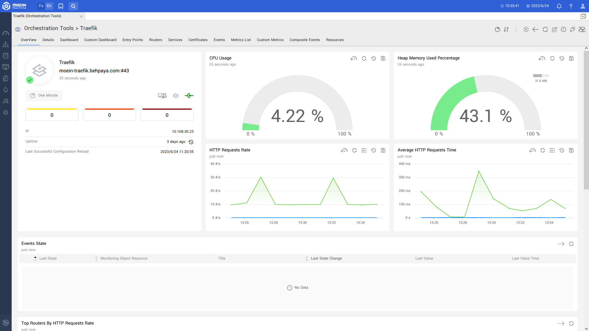589x331 pixels.
Task: Open the One Minute interval selector
Action: 44,96
